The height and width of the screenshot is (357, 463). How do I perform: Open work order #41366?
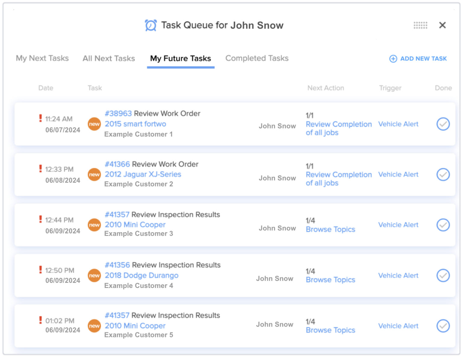pyautogui.click(x=117, y=164)
